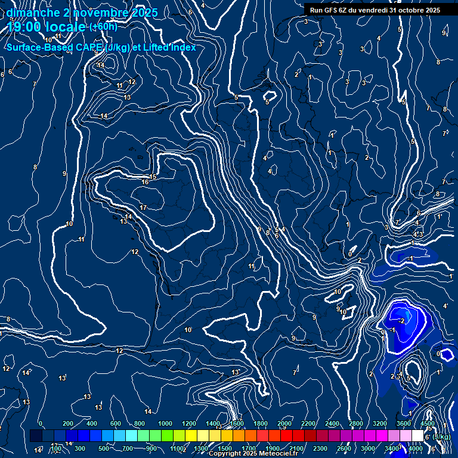Pick the darkest navy swatch at 0 J/kg
Image resolution: width=458 pixels, height=458 pixels.
pyautogui.click(x=36, y=436)
